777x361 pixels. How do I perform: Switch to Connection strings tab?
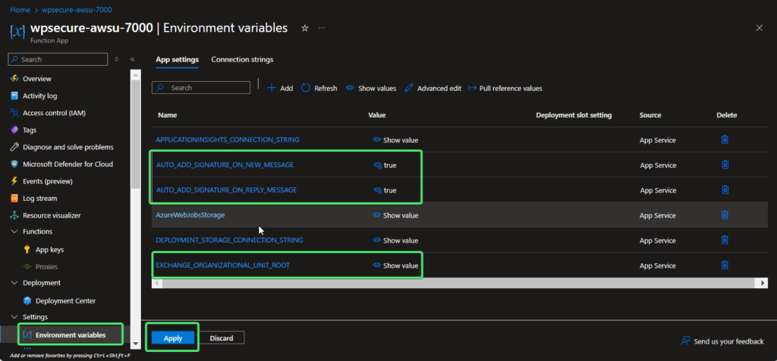pos(242,59)
